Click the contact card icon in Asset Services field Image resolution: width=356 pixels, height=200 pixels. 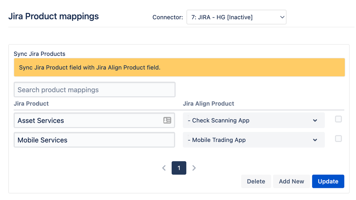[x=167, y=120]
